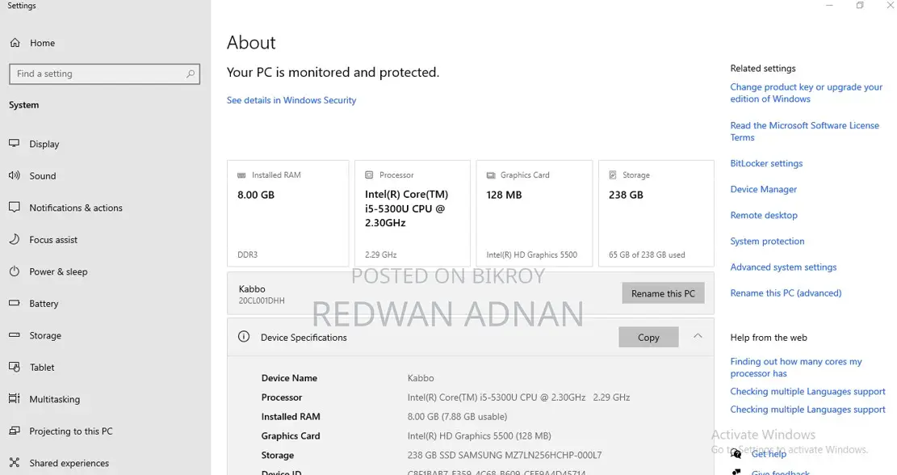Click the Multitasking icon

click(x=15, y=398)
